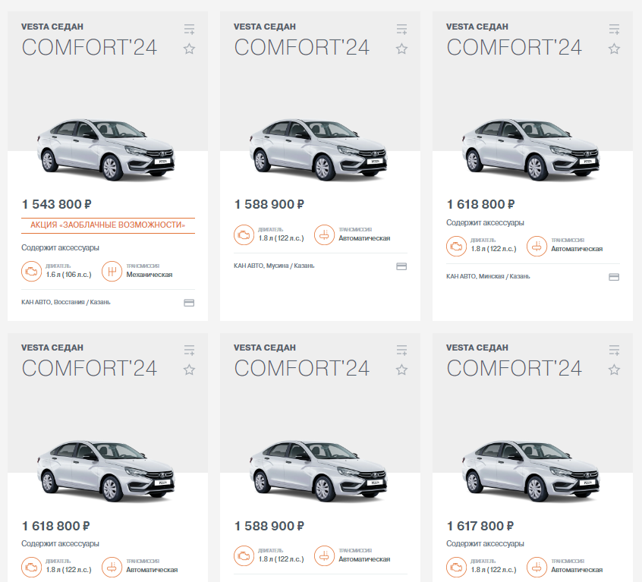Open promo АКЦИЯ «ЗАОБЛАЧНЫЕ ВОЗМОЖНОСТИ»
642x582 pixels.
click(108, 225)
